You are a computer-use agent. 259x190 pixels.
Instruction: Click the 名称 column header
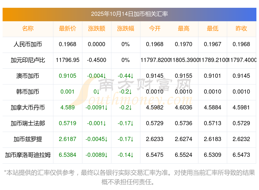point(28,29)
